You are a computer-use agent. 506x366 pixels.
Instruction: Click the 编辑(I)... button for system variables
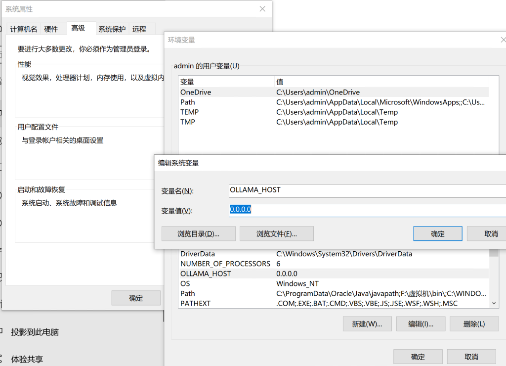[x=421, y=324]
